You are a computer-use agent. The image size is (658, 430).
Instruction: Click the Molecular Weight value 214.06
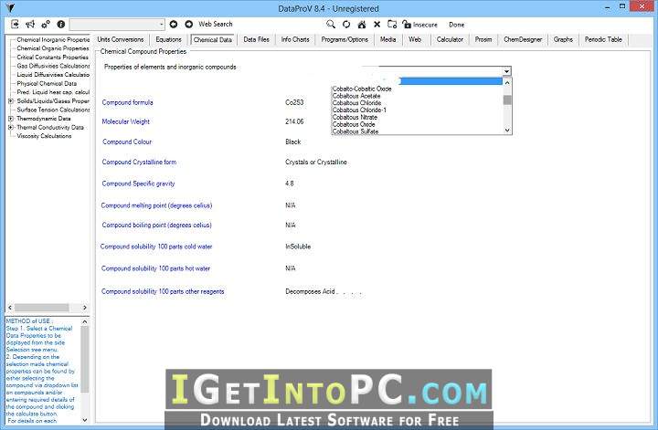(294, 121)
